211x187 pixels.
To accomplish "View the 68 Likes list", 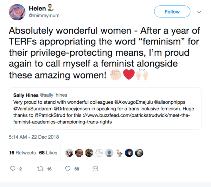I will pyautogui.click(x=48, y=153).
